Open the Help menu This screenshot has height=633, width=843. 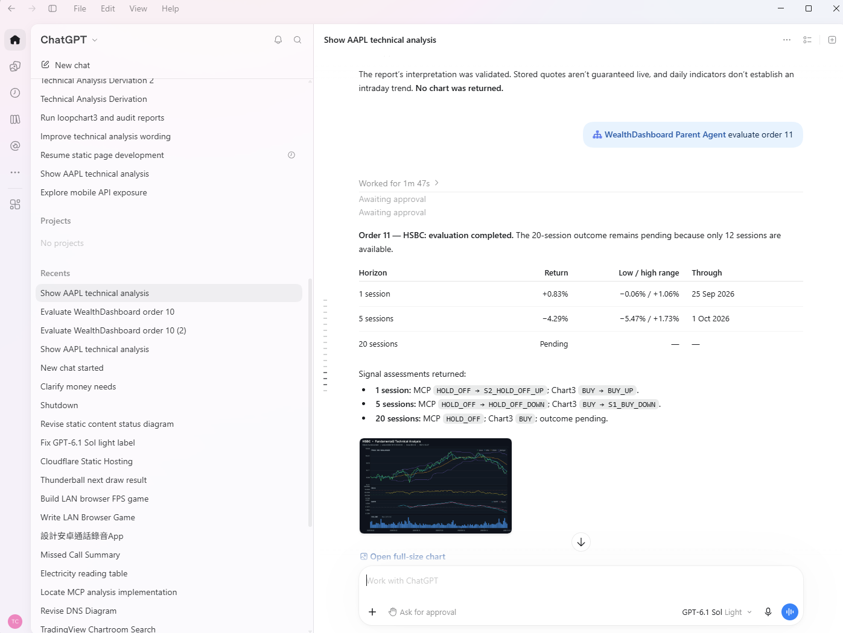(170, 8)
